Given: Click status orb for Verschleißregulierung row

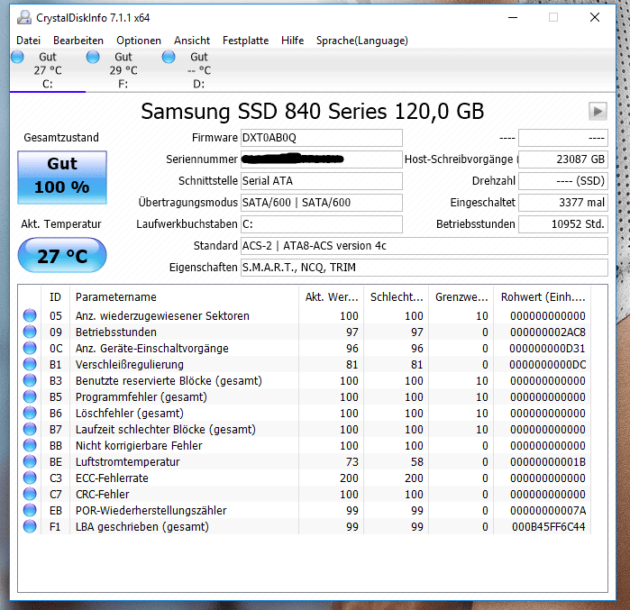Looking at the screenshot, I should 30,364.
